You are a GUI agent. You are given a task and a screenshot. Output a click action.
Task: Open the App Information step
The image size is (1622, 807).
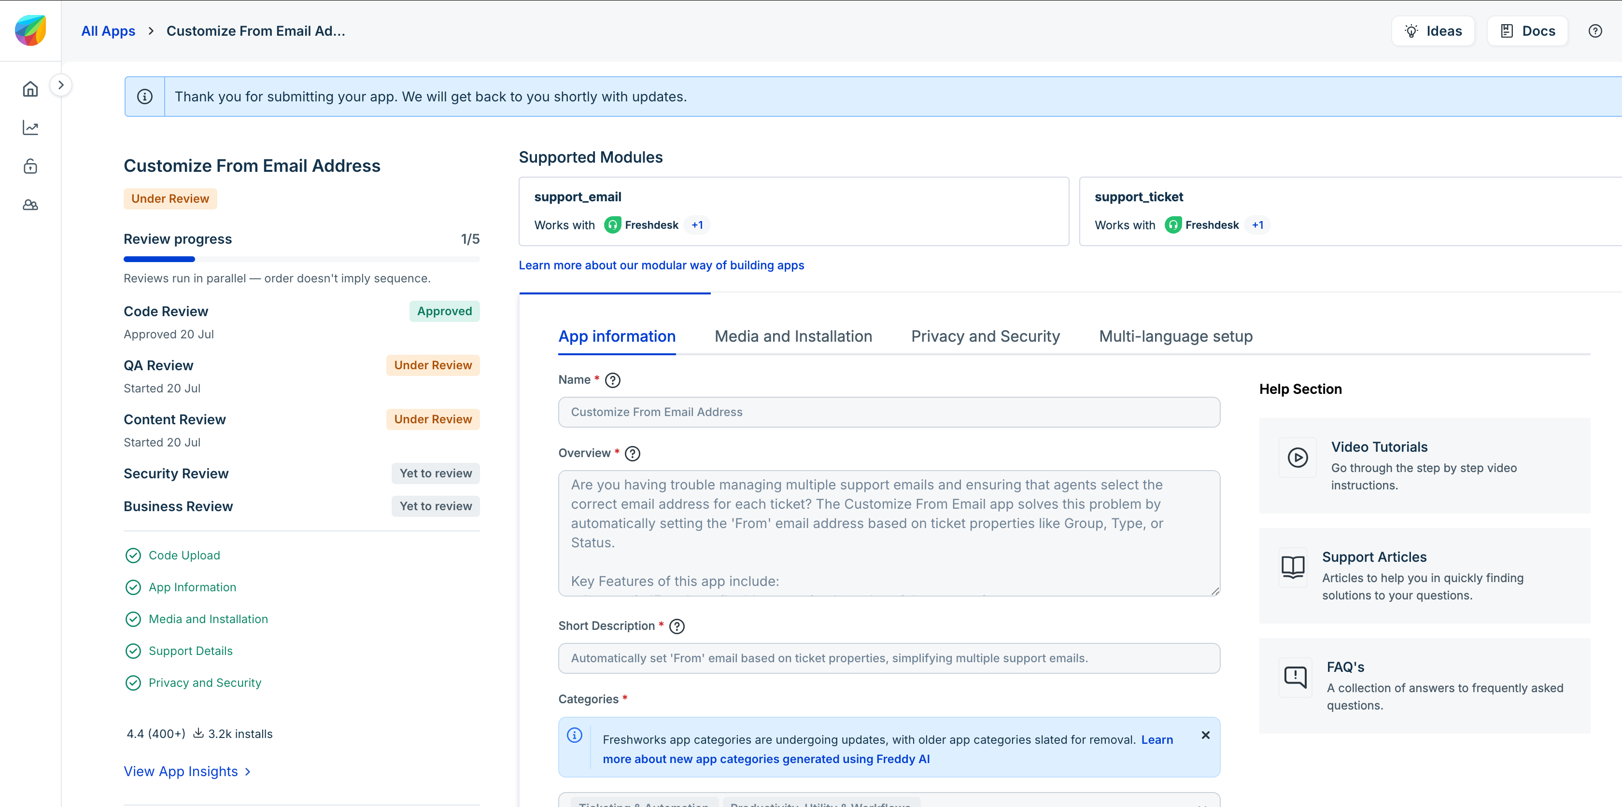click(192, 587)
